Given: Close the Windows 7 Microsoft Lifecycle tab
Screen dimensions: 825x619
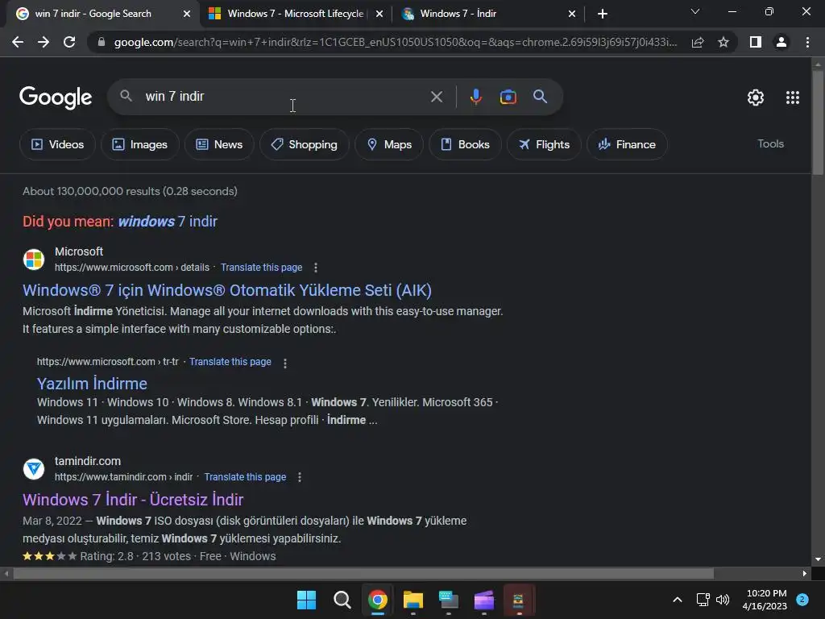Looking at the screenshot, I should (x=379, y=14).
